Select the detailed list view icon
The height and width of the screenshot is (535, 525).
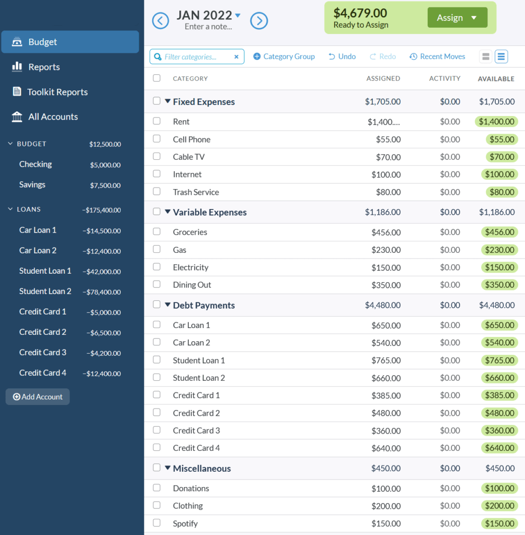(x=501, y=56)
